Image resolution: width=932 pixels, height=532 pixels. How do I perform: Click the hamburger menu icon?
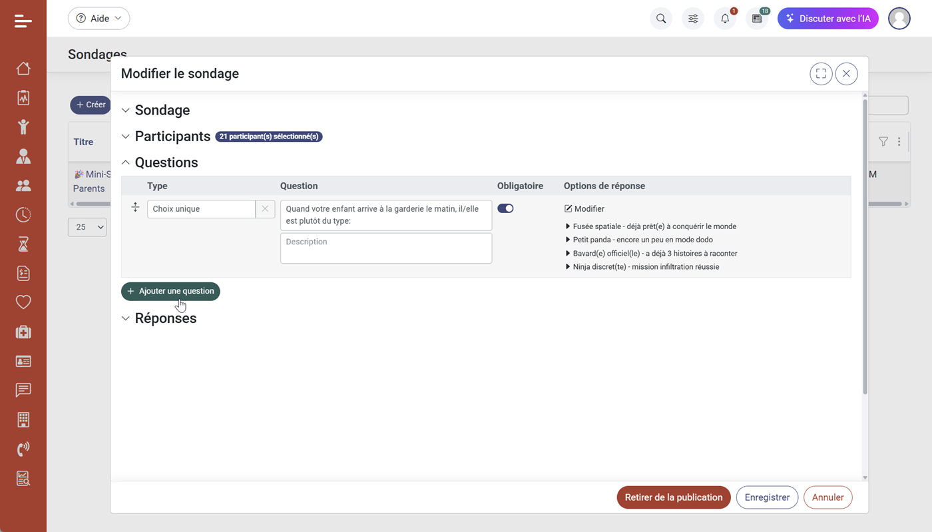pyautogui.click(x=23, y=21)
